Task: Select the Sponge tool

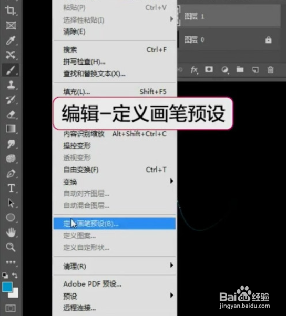Action: point(11,159)
